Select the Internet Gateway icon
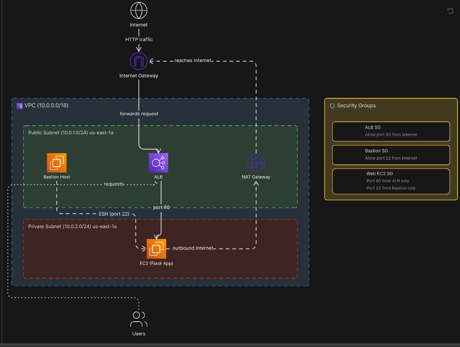460x347 pixels. click(x=139, y=61)
